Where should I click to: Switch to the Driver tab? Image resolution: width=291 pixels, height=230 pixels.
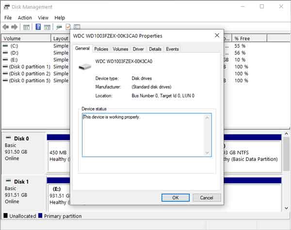(x=138, y=49)
